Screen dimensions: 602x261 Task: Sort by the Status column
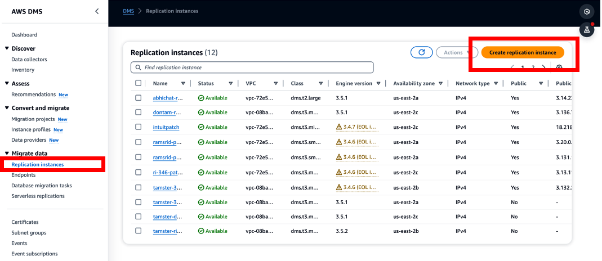(x=231, y=83)
